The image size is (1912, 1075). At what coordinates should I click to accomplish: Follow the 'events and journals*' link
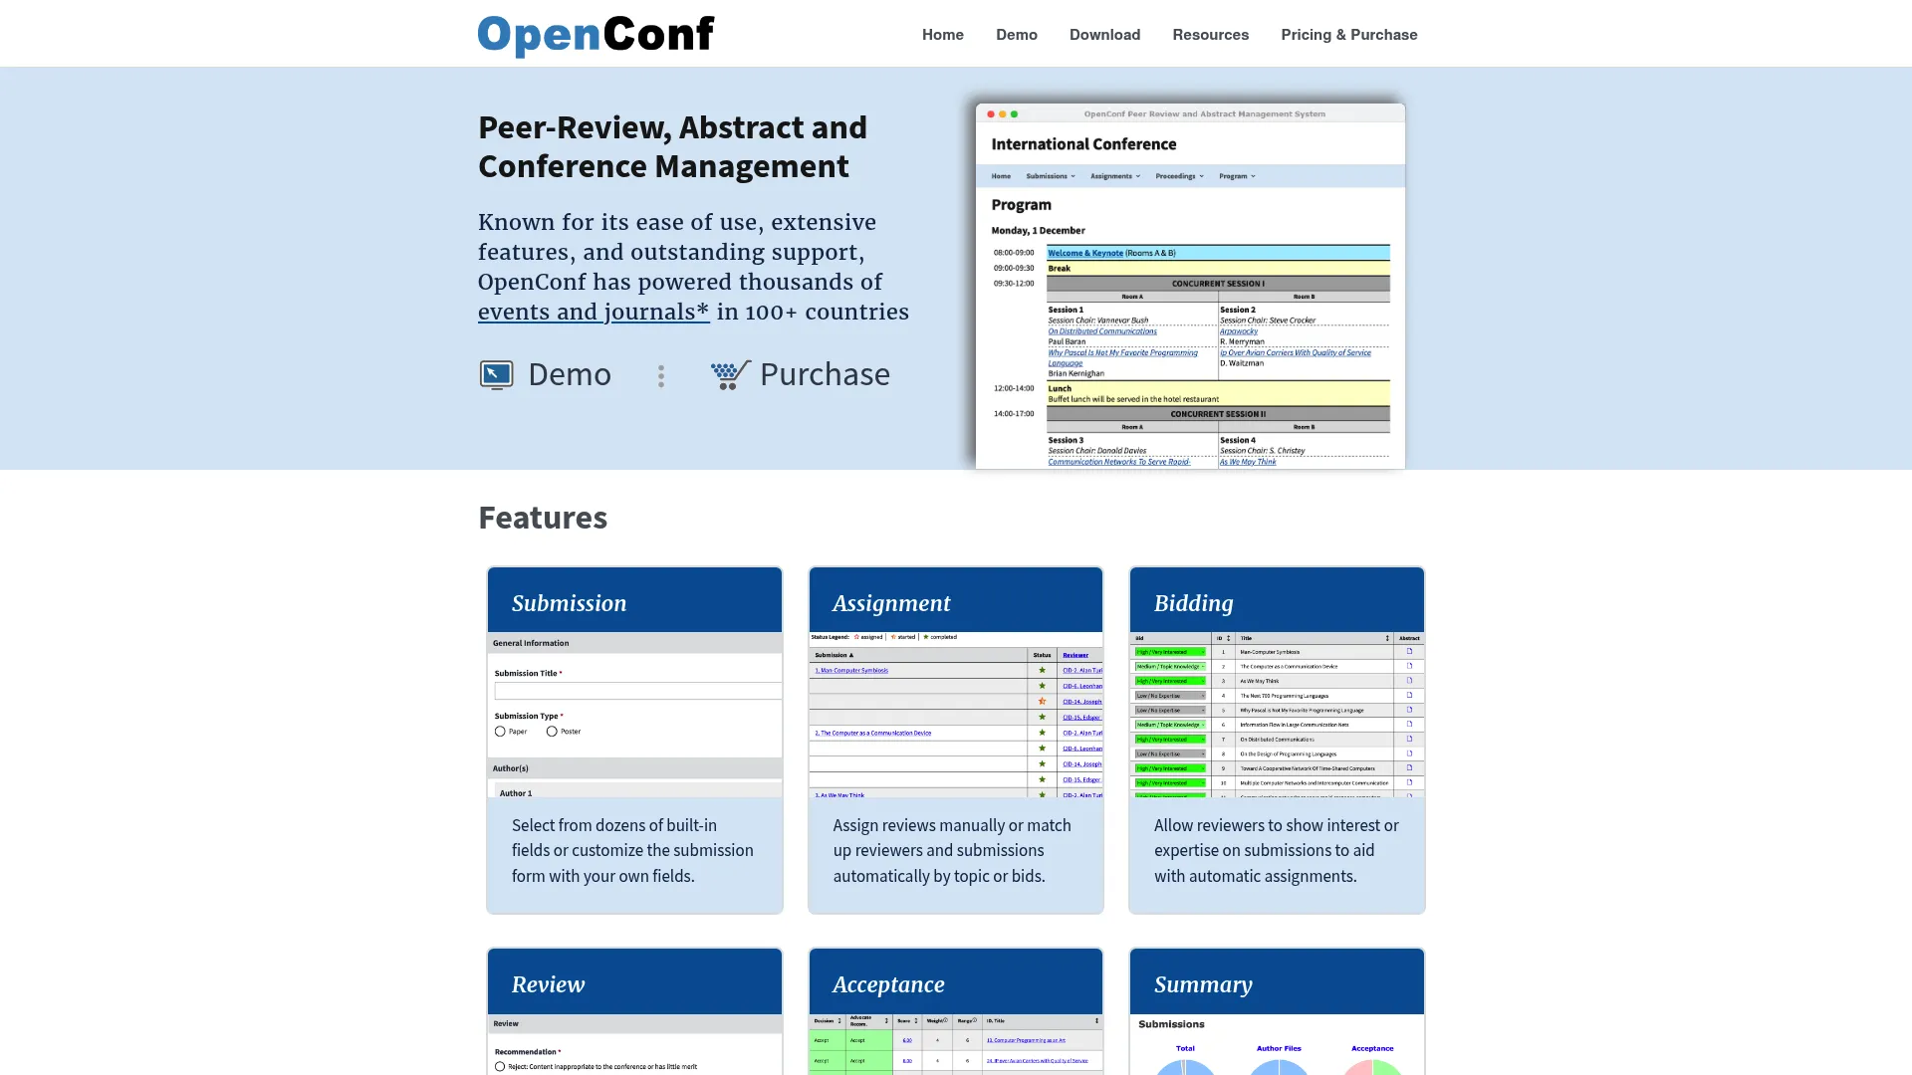[594, 312]
